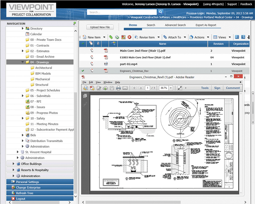
Task: Click the Open file icon in Adobe Reader toolbar
Action: coord(86,88)
